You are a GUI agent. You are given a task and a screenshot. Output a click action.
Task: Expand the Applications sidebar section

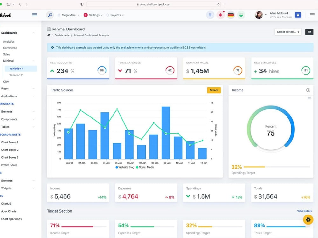17,96
